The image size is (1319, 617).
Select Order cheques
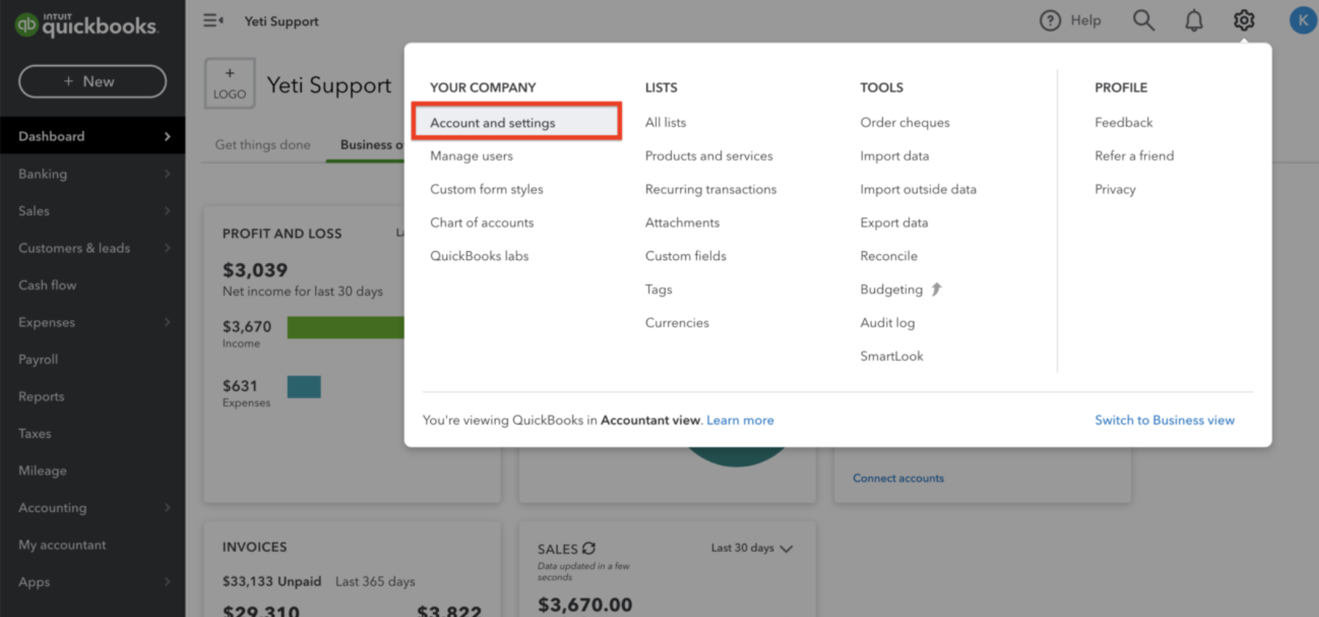(x=905, y=122)
